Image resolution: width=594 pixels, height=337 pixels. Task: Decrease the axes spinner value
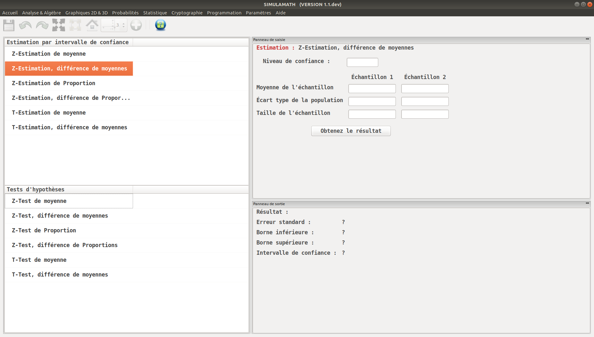coord(123,27)
